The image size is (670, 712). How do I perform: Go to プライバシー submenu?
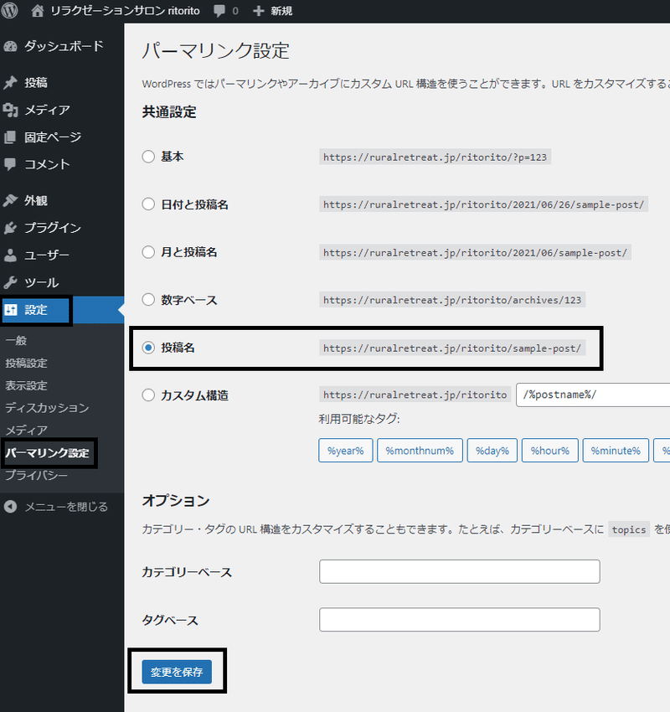point(36,475)
